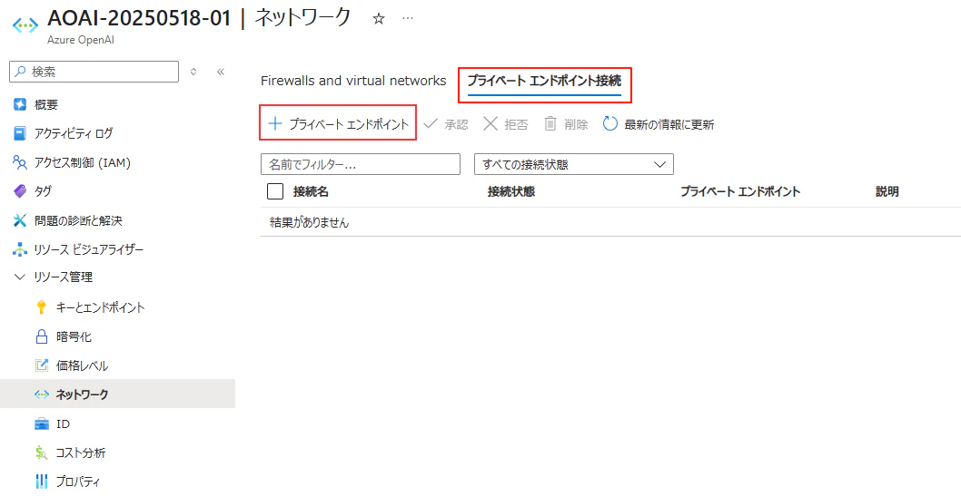The height and width of the screenshot is (496, 961).
Task: Click 最新の情報に更新 button label
Action: click(669, 125)
